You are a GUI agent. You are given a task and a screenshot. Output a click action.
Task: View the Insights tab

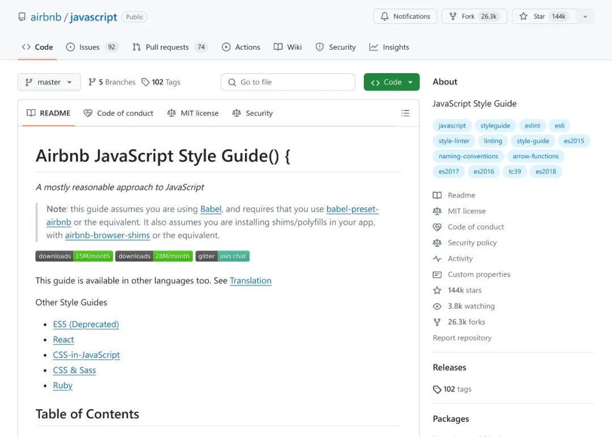(x=389, y=47)
